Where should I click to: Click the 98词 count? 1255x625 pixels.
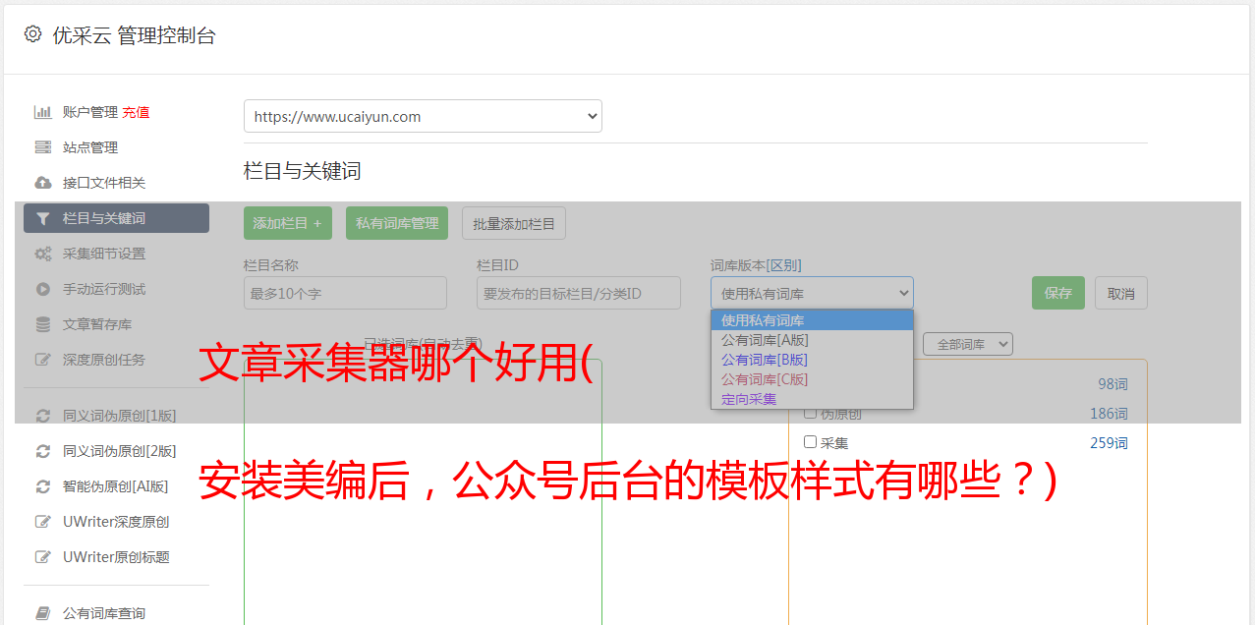pos(1112,384)
